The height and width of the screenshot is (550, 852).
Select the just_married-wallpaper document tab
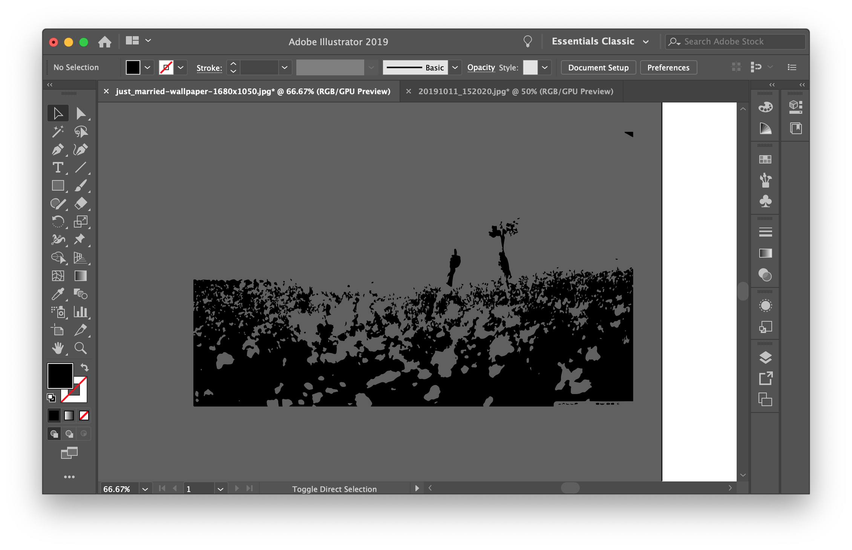(x=253, y=92)
